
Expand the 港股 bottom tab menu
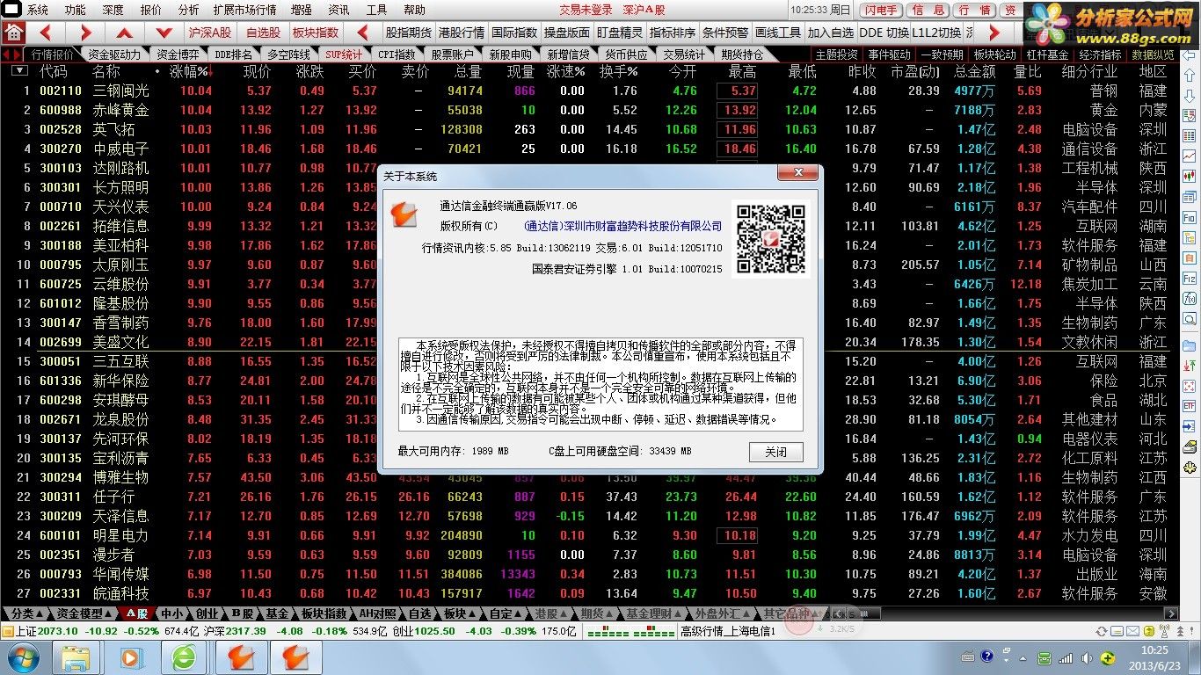[551, 613]
